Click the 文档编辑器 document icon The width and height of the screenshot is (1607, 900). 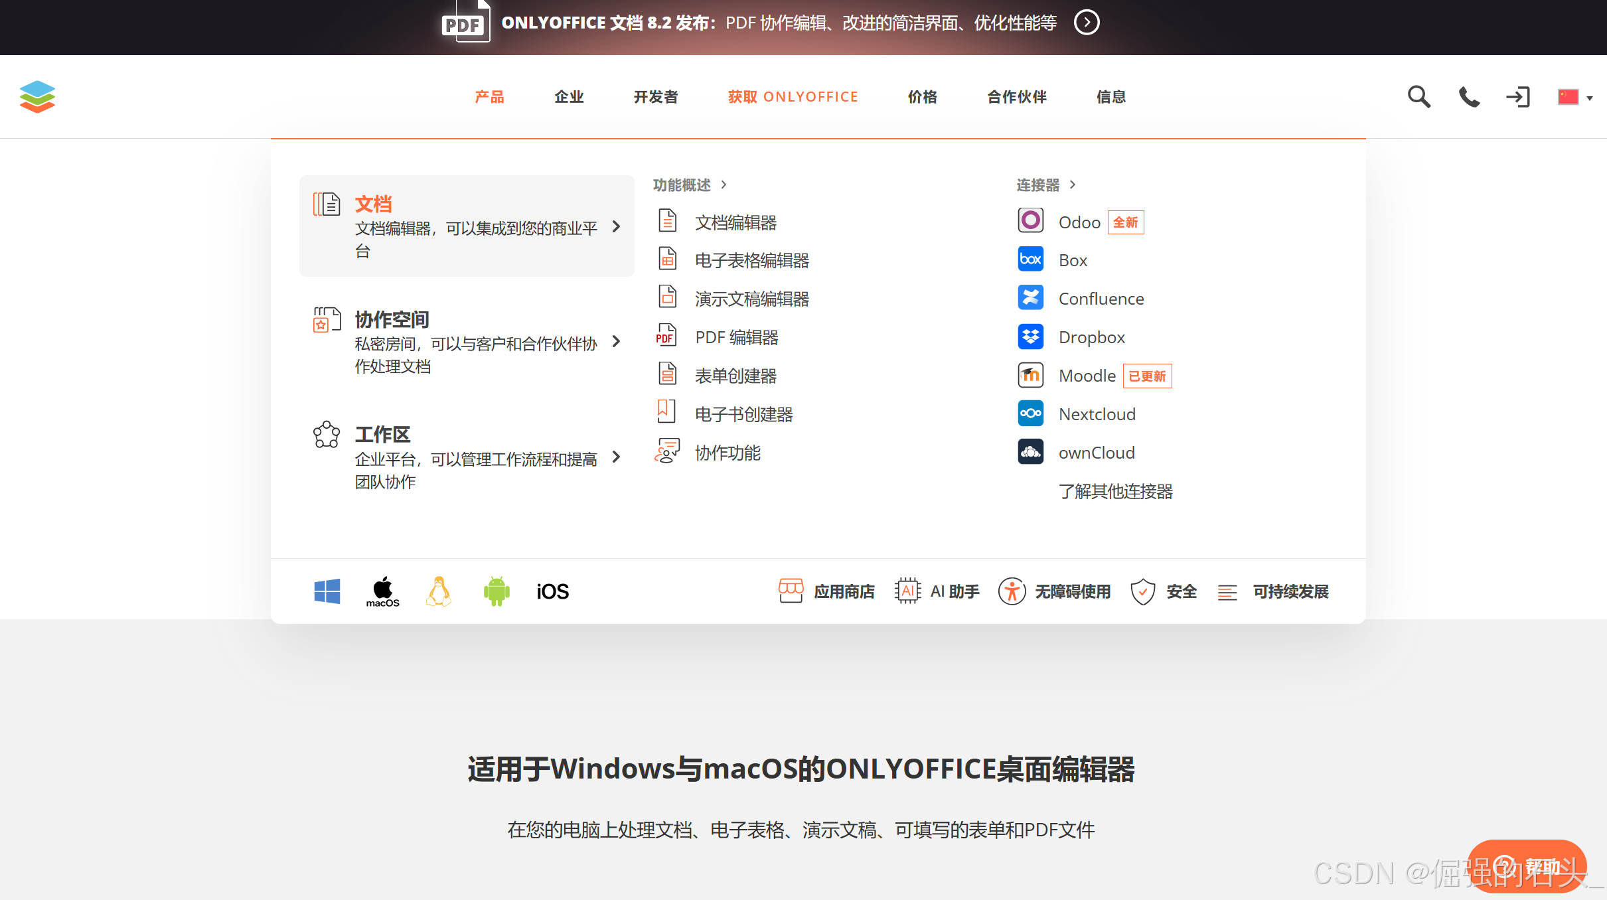click(667, 220)
